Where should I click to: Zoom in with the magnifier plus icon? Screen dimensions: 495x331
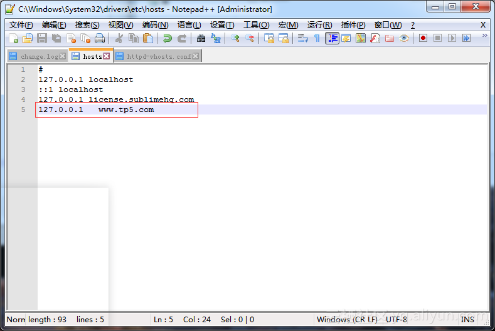[x=235, y=38]
